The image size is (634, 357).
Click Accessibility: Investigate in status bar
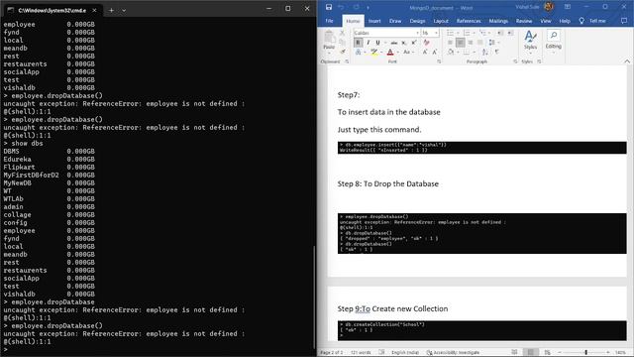(x=453, y=353)
